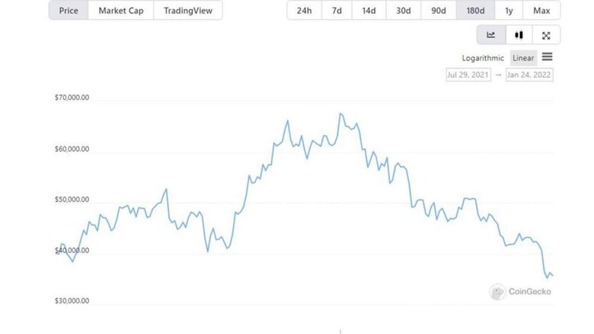594x334 pixels.
Task: Open fullscreen chart mode icon
Action: click(x=546, y=35)
